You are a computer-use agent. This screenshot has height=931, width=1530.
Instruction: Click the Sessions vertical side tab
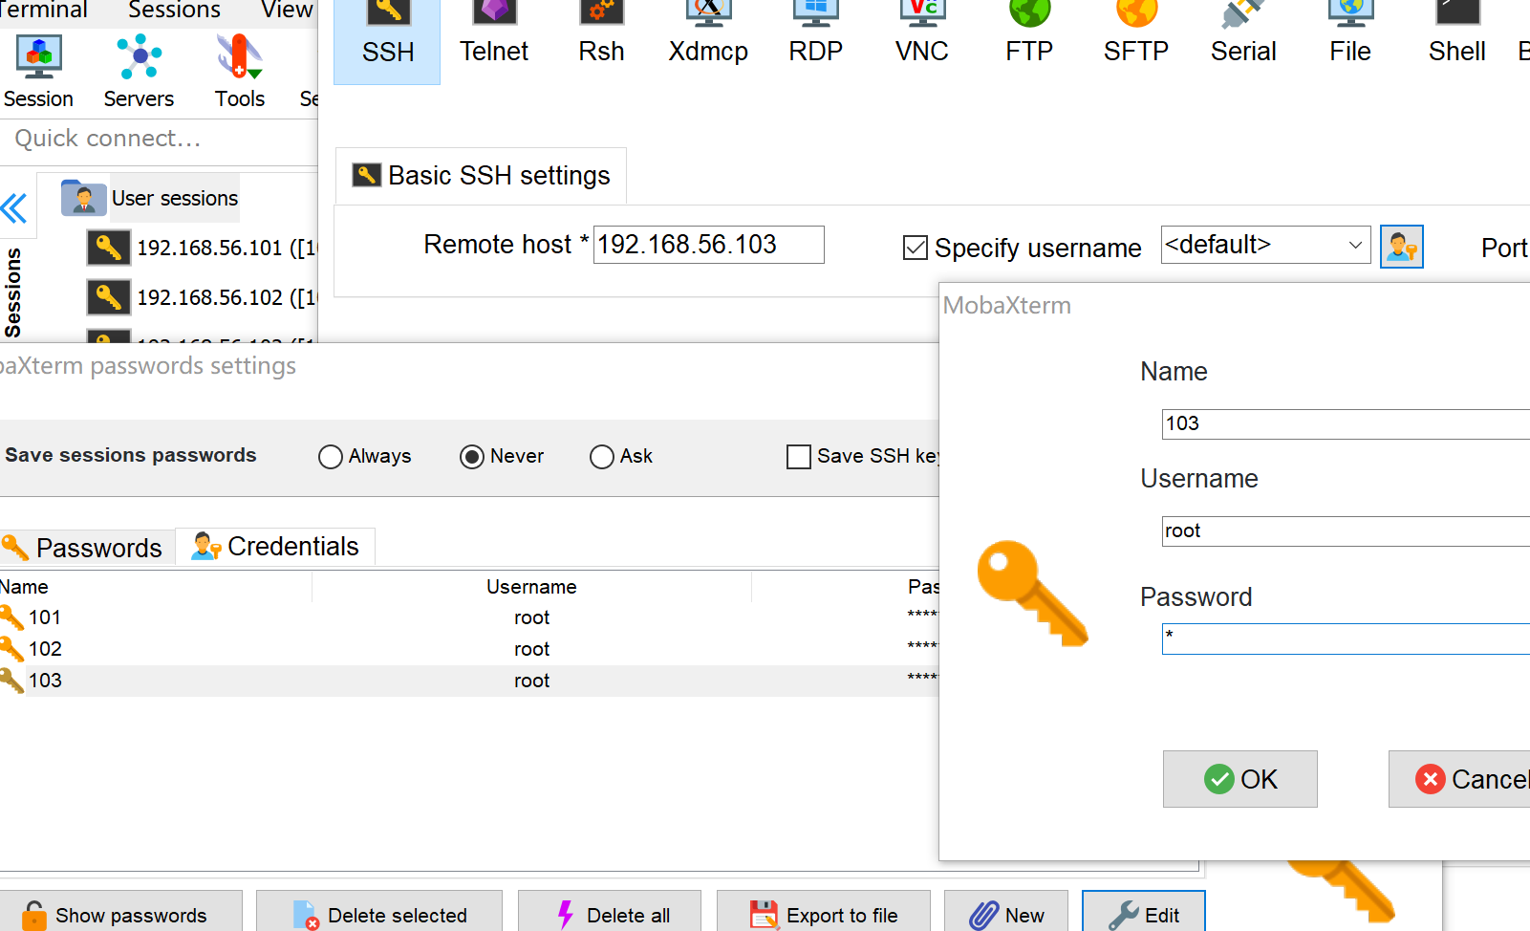(x=12, y=292)
